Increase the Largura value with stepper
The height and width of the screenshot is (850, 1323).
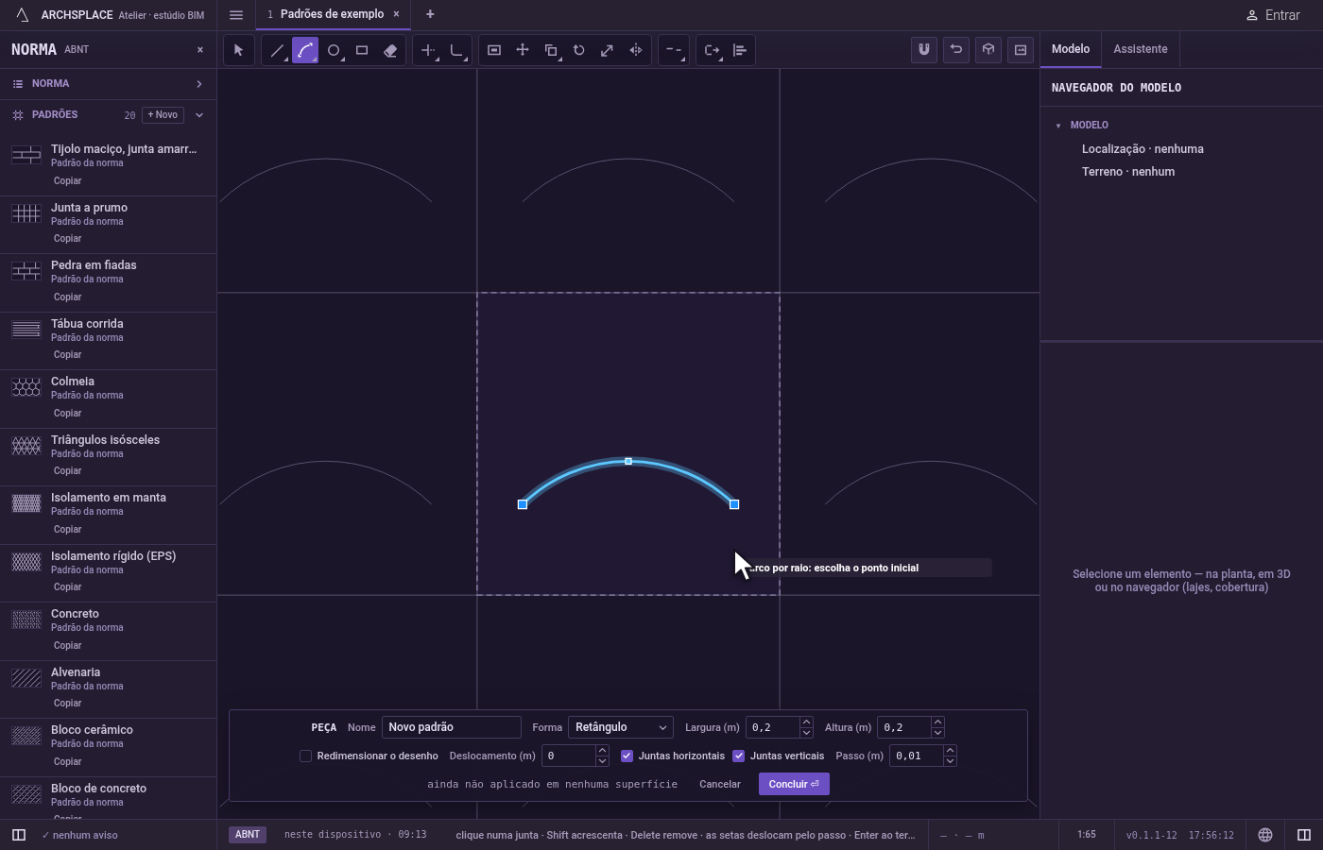pos(806,722)
